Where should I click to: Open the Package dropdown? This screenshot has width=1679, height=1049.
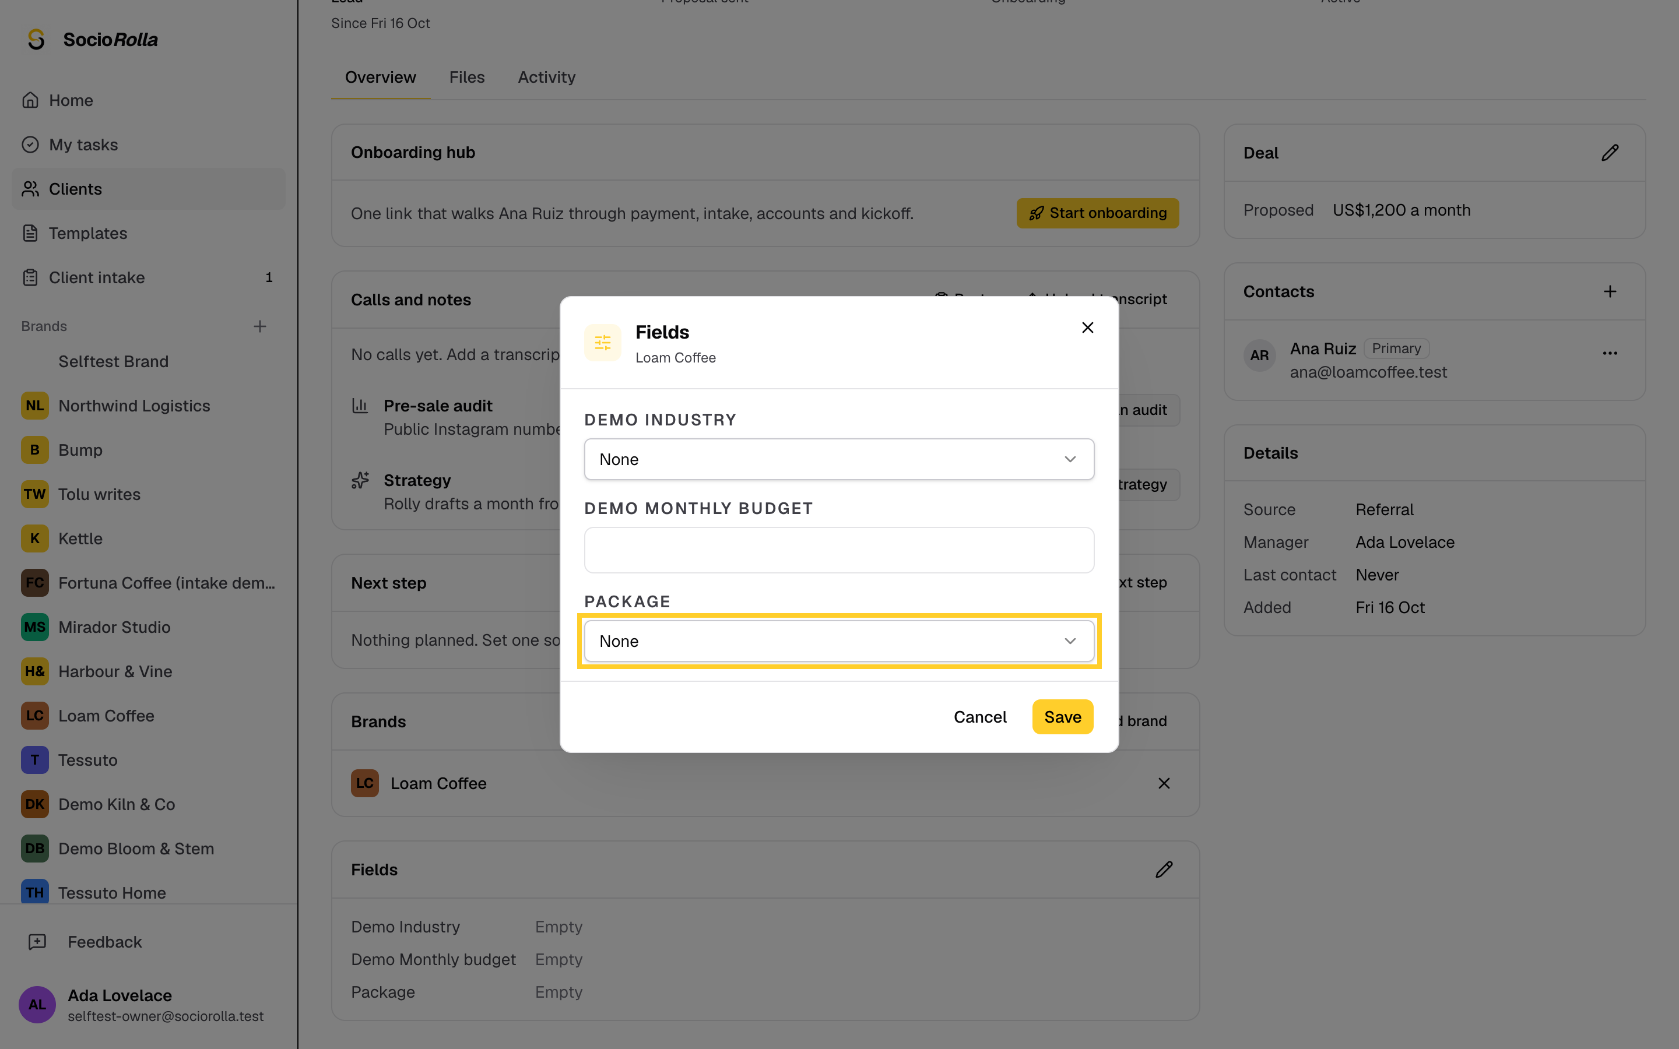click(x=839, y=641)
